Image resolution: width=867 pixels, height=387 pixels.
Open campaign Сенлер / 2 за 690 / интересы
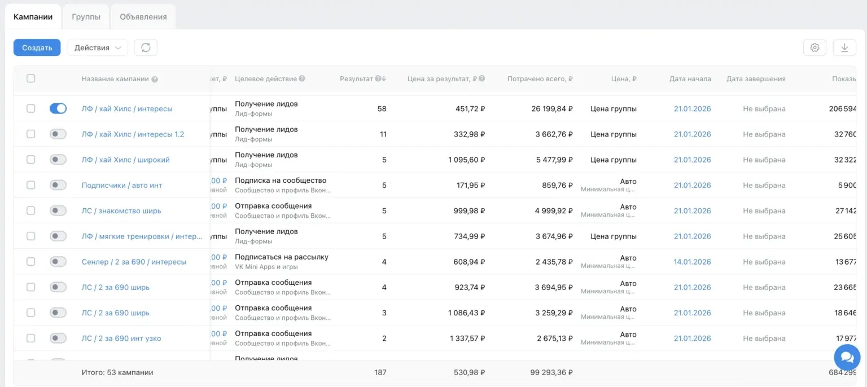pyautogui.click(x=134, y=262)
